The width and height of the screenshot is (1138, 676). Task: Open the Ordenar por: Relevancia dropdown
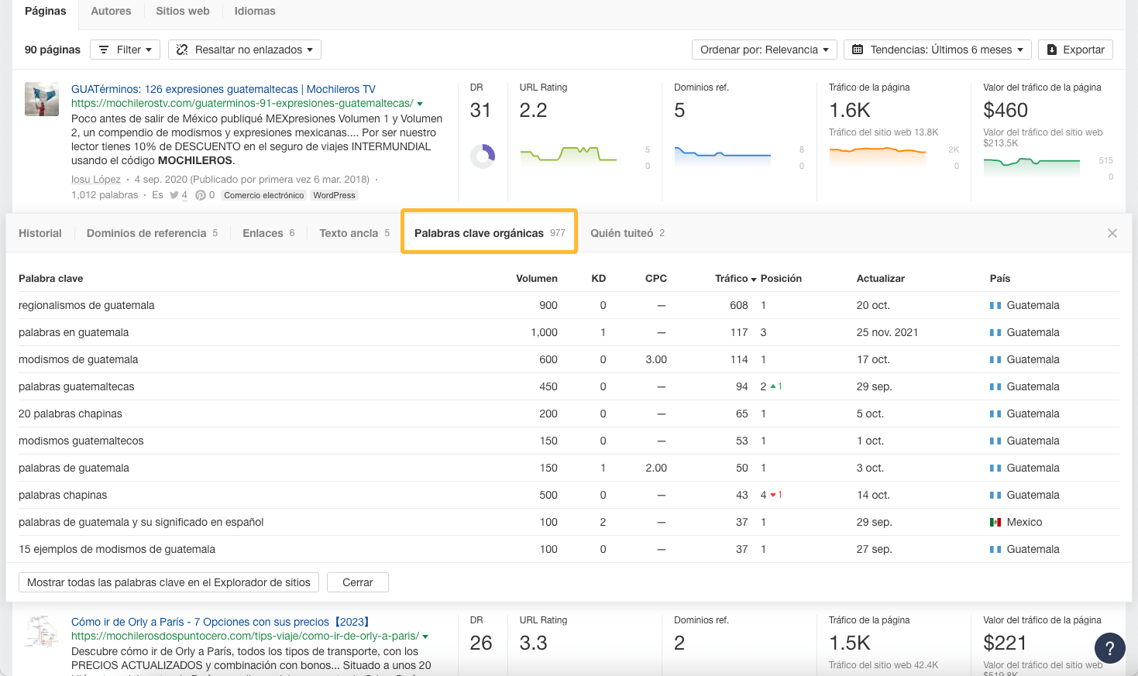click(764, 49)
